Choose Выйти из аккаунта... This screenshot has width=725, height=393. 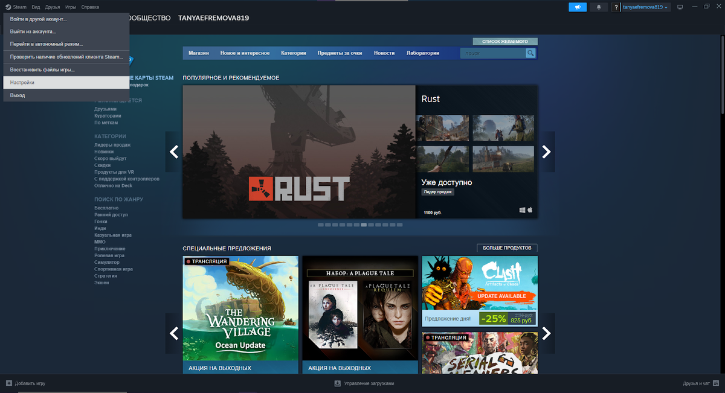coord(66,31)
